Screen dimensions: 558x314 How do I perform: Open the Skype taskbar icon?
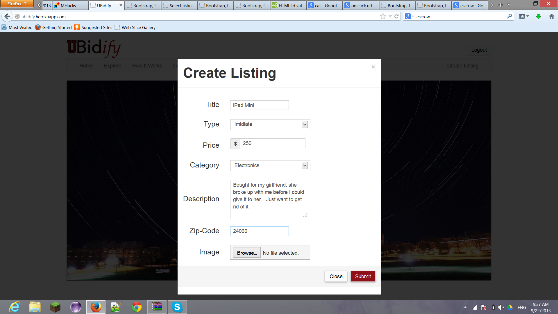point(177,307)
